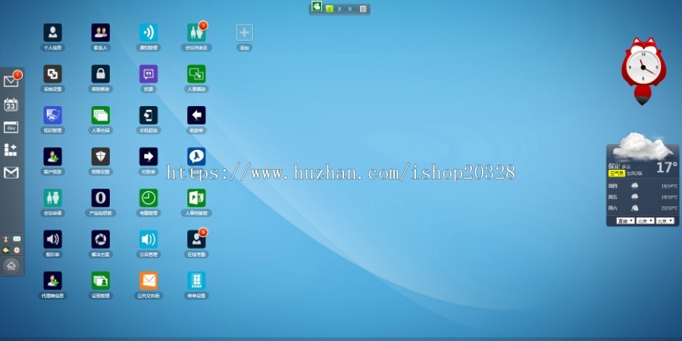The height and width of the screenshot is (341, 682).
Task: Click the 添加 plus tile to add an app
Action: tap(245, 33)
